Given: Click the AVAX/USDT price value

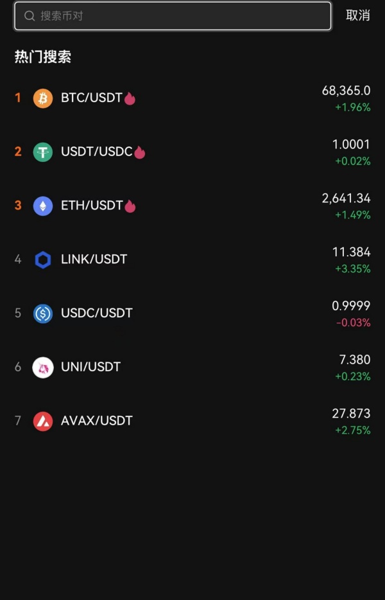Looking at the screenshot, I should point(351,414).
